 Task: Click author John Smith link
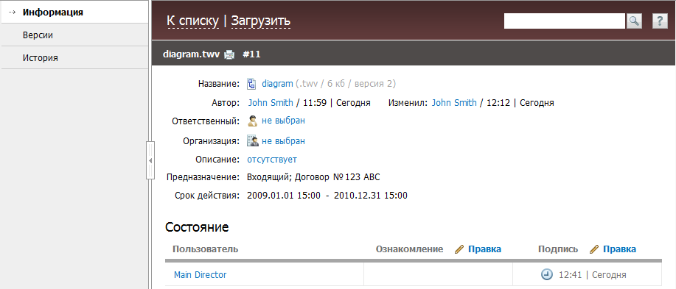[x=271, y=103]
